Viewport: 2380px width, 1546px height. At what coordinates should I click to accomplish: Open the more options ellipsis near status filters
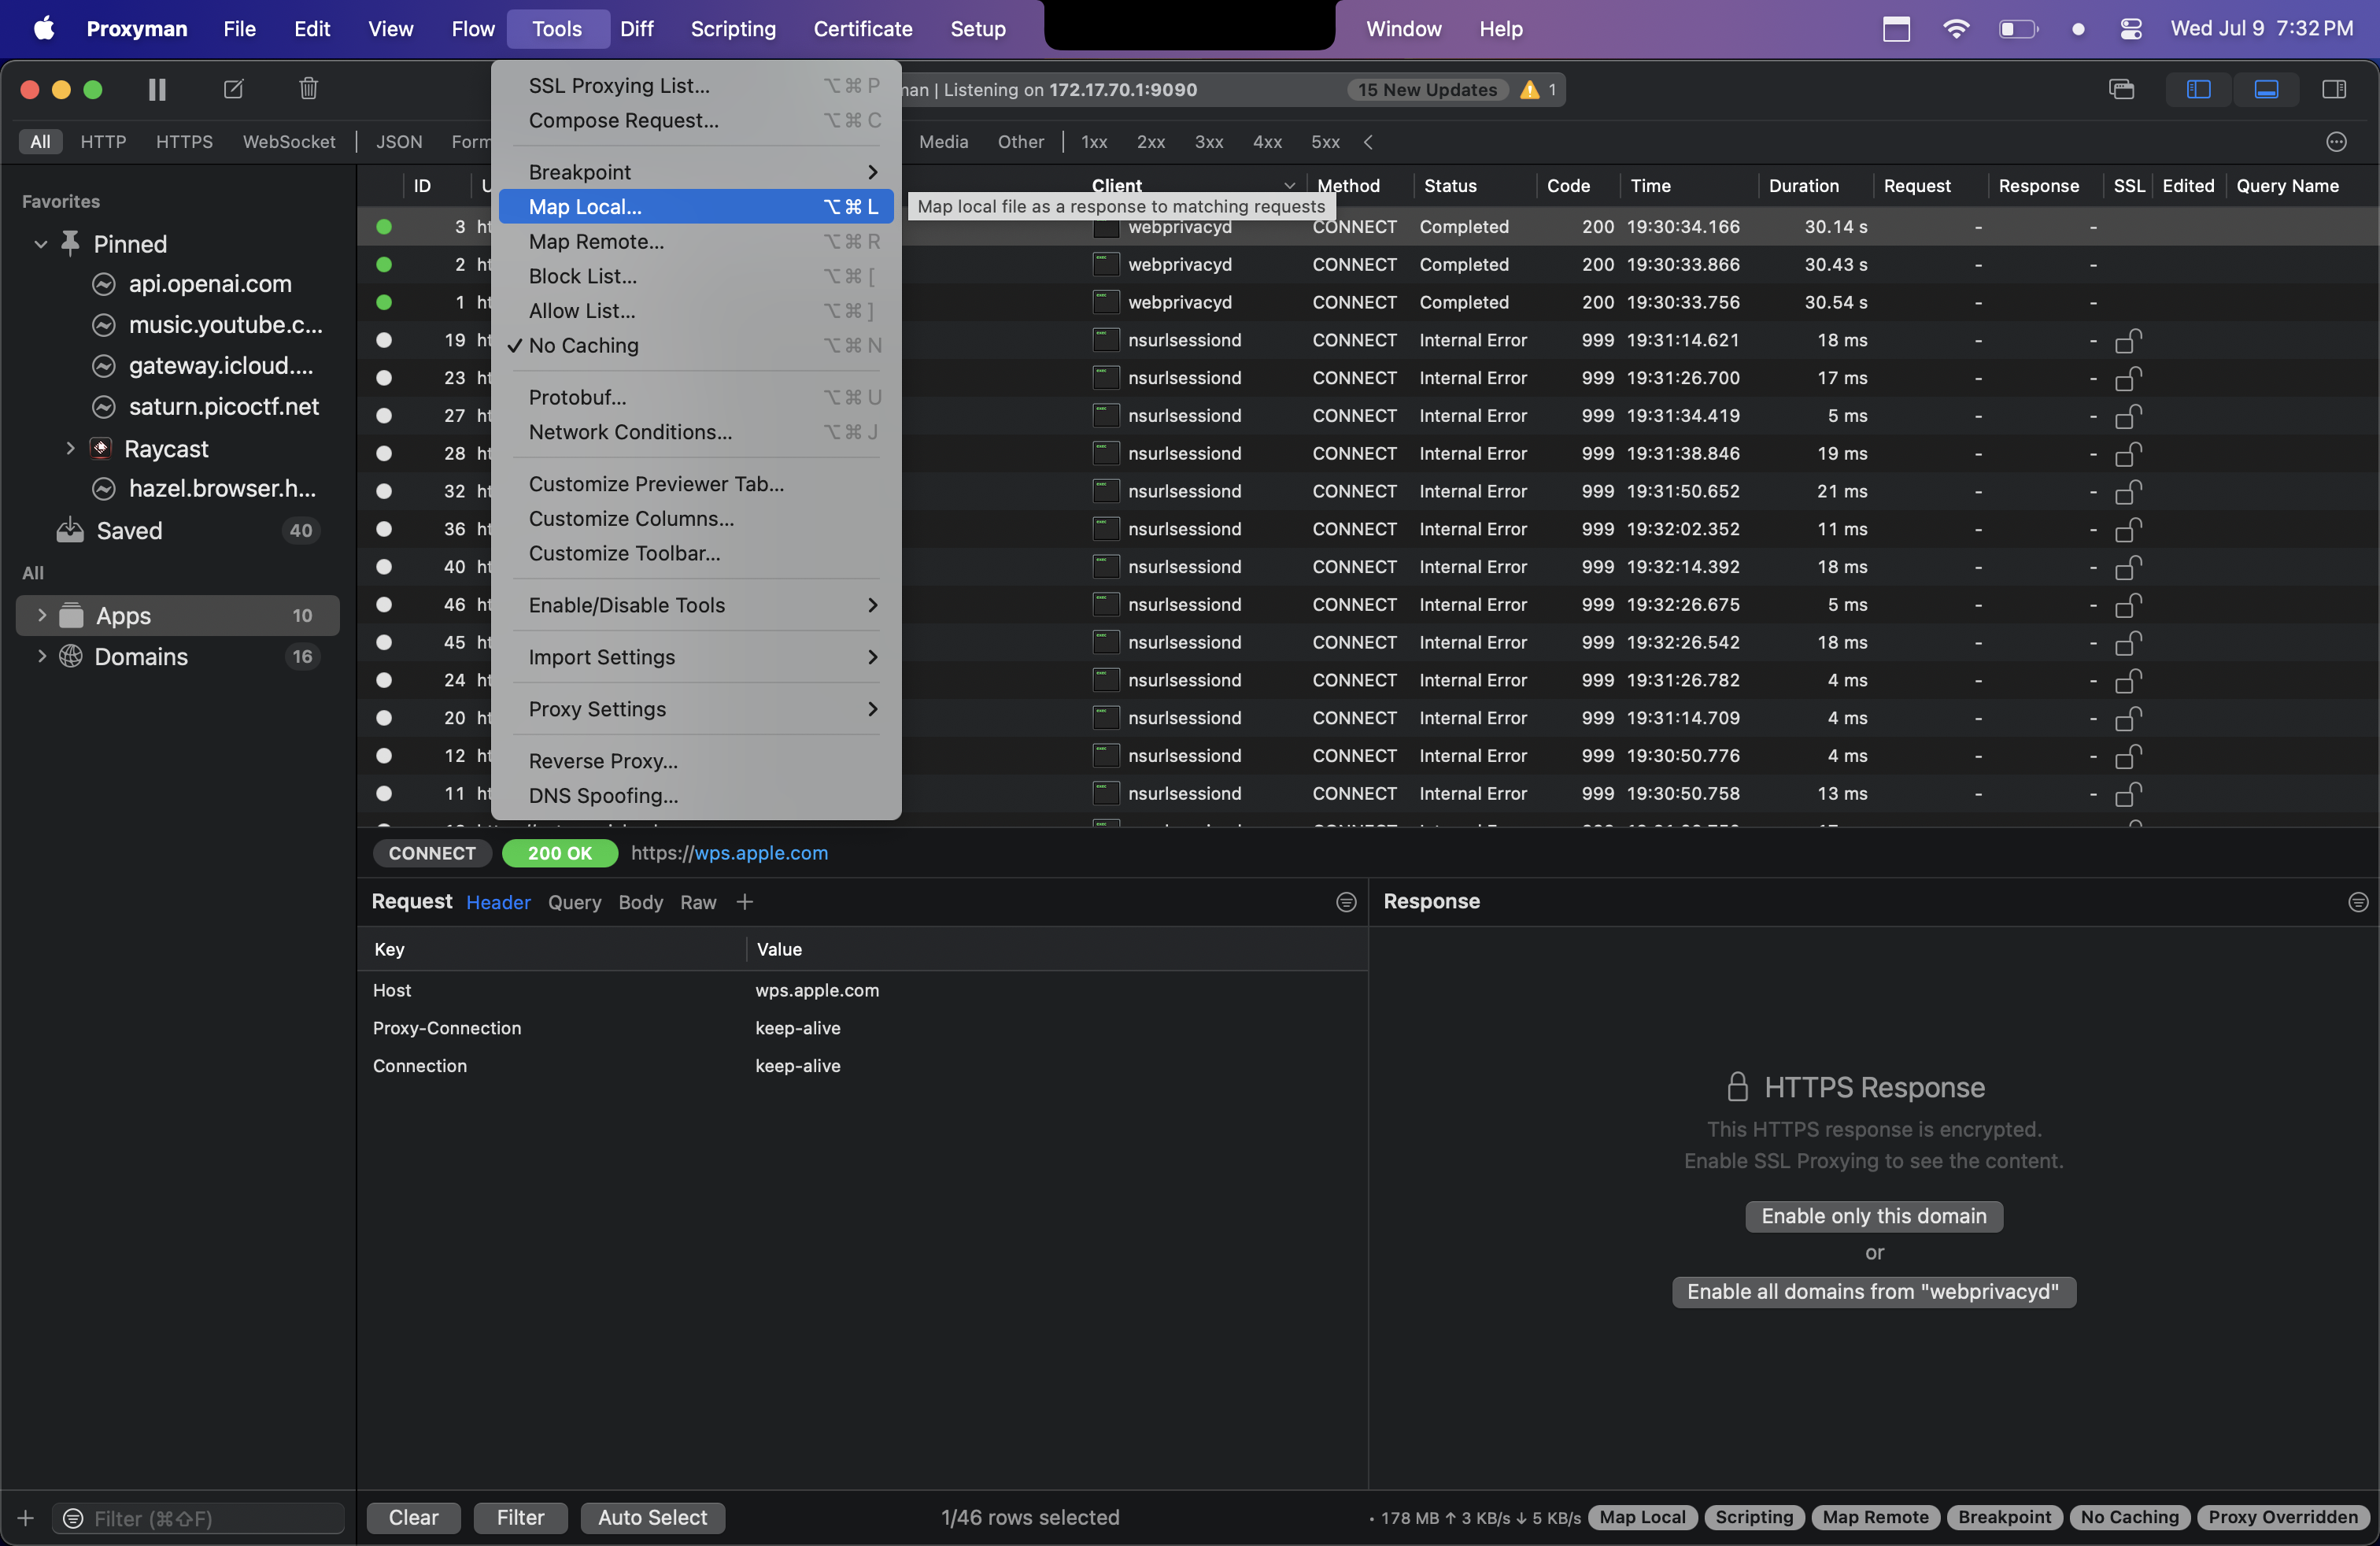click(2337, 142)
